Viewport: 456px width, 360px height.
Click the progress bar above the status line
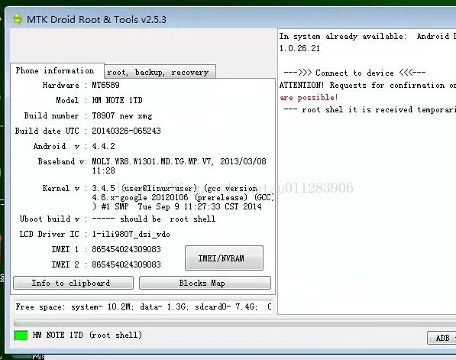(234, 323)
